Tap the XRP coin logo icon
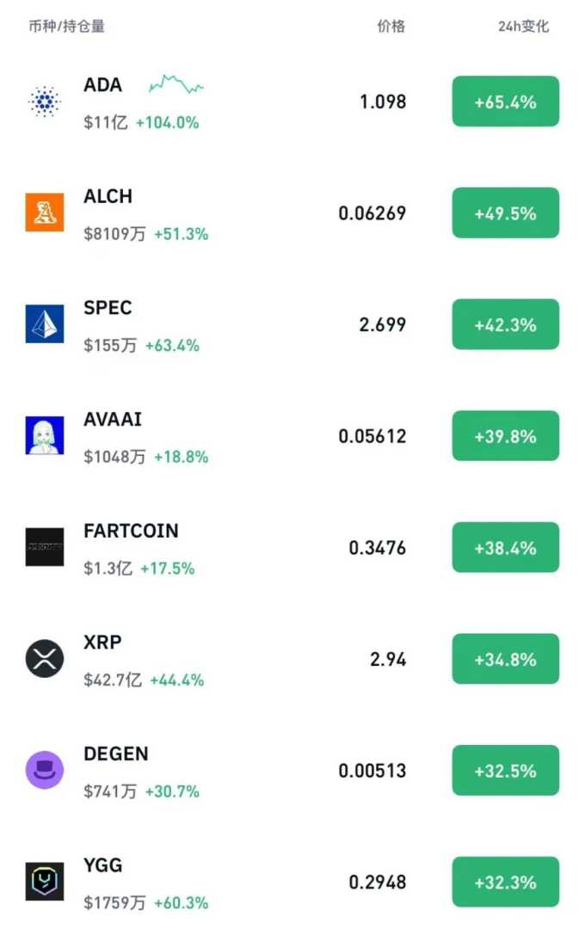This screenshot has height=929, width=585. click(44, 659)
